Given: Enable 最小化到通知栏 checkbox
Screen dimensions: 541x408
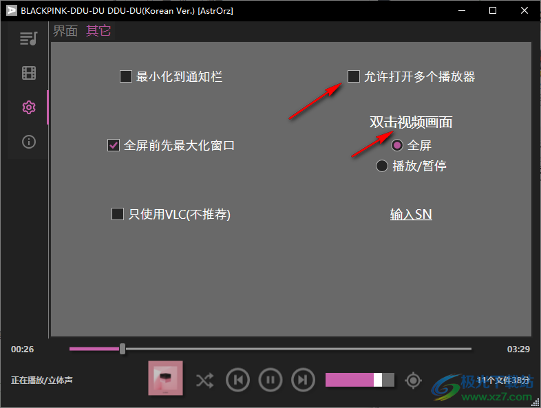Looking at the screenshot, I should [x=125, y=76].
